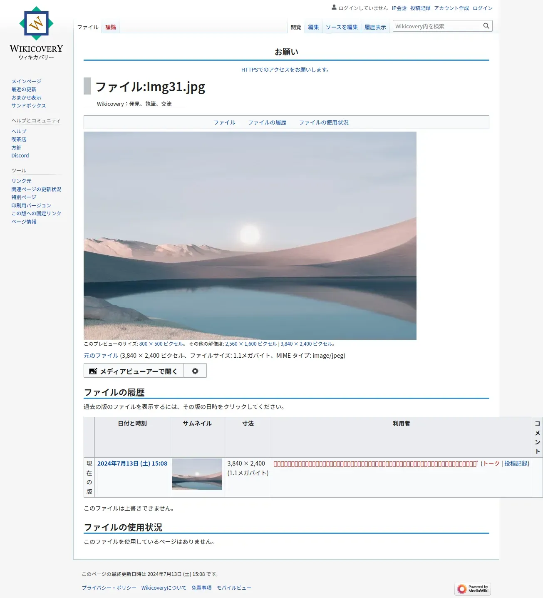Click the not-logged-in user icon
Screen dimensions: 543x598
[334, 7]
